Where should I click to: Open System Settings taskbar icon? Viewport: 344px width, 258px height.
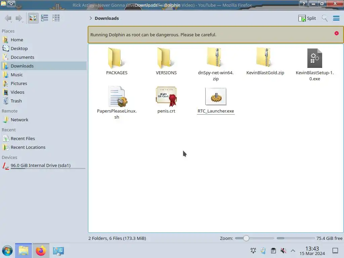click(58, 251)
